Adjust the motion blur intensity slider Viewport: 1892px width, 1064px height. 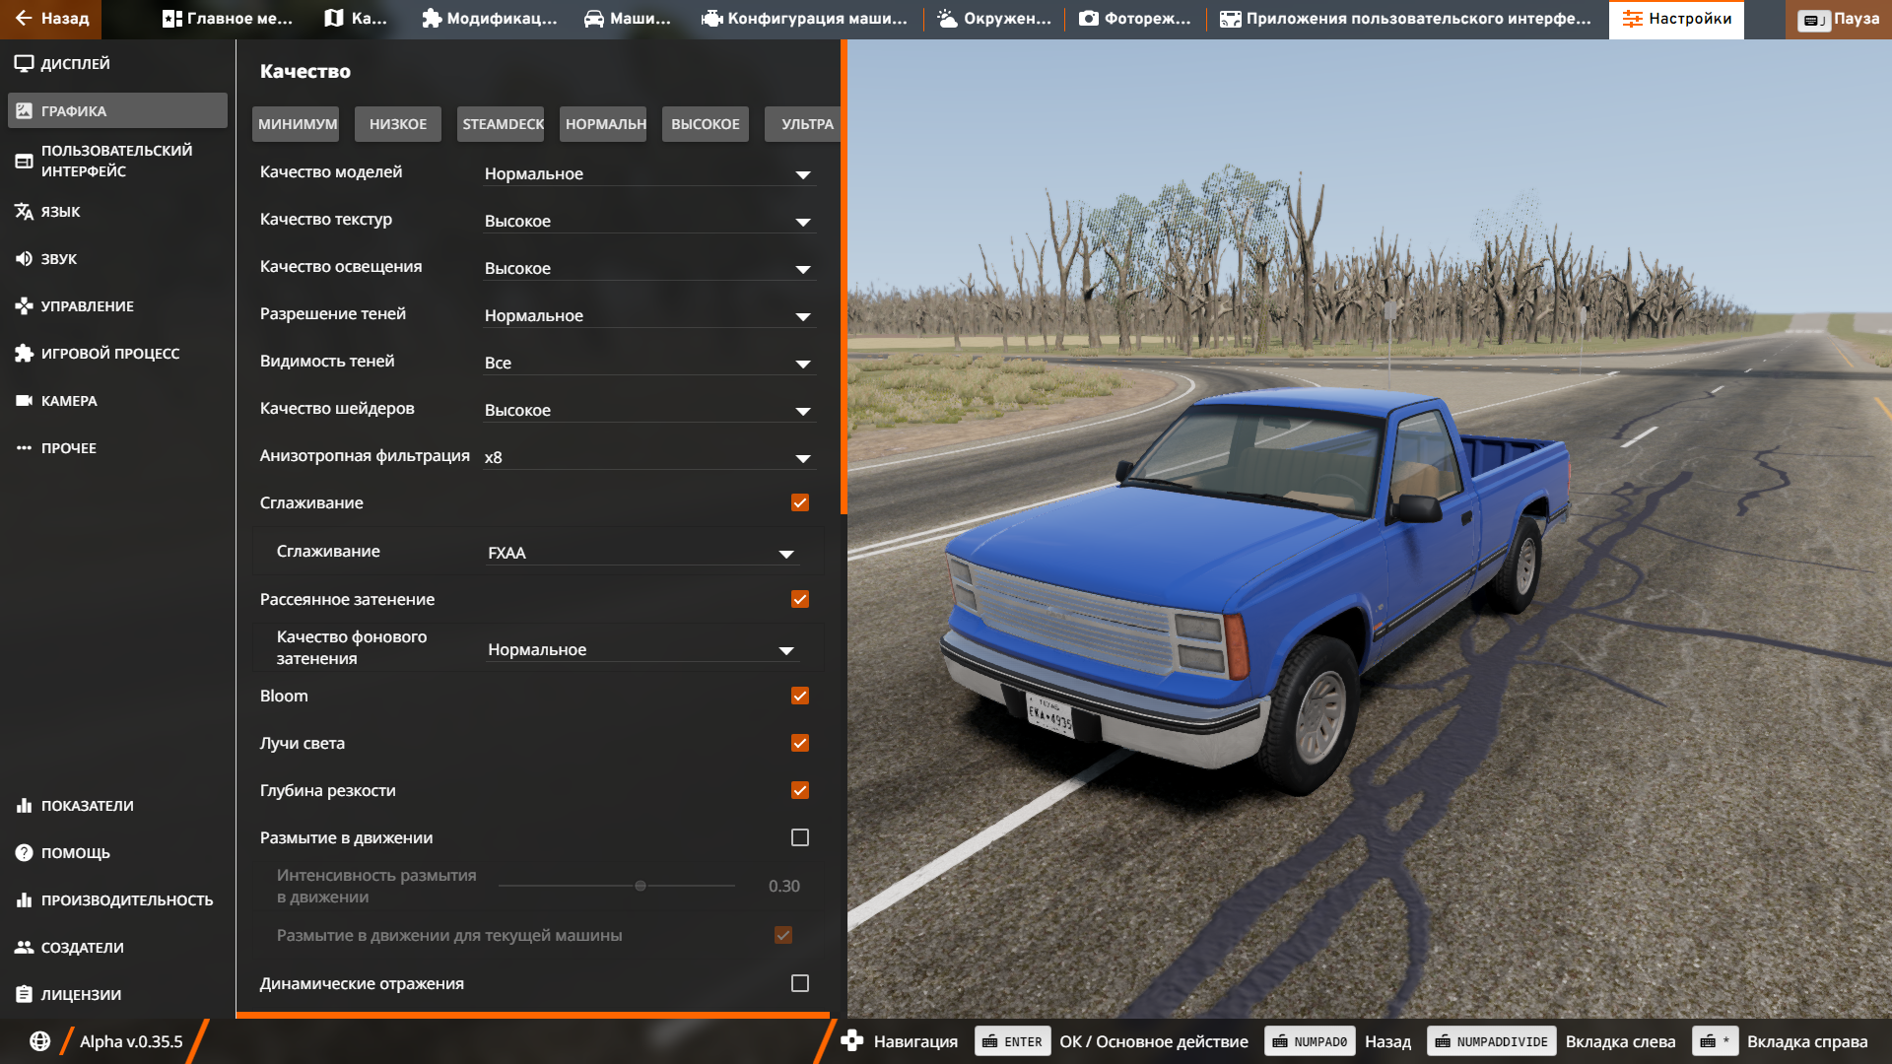[640, 886]
